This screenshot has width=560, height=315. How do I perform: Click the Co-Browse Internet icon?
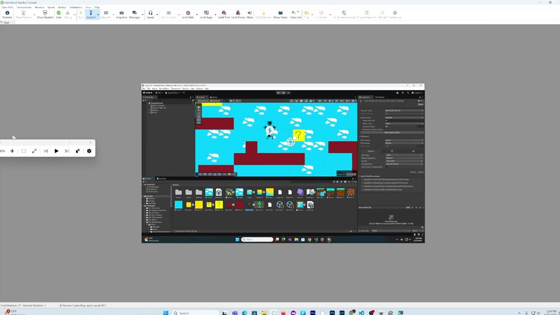coord(344,15)
